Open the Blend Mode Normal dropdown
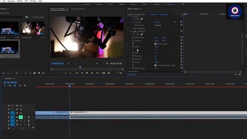The image size is (247, 139). [x=164, y=25]
